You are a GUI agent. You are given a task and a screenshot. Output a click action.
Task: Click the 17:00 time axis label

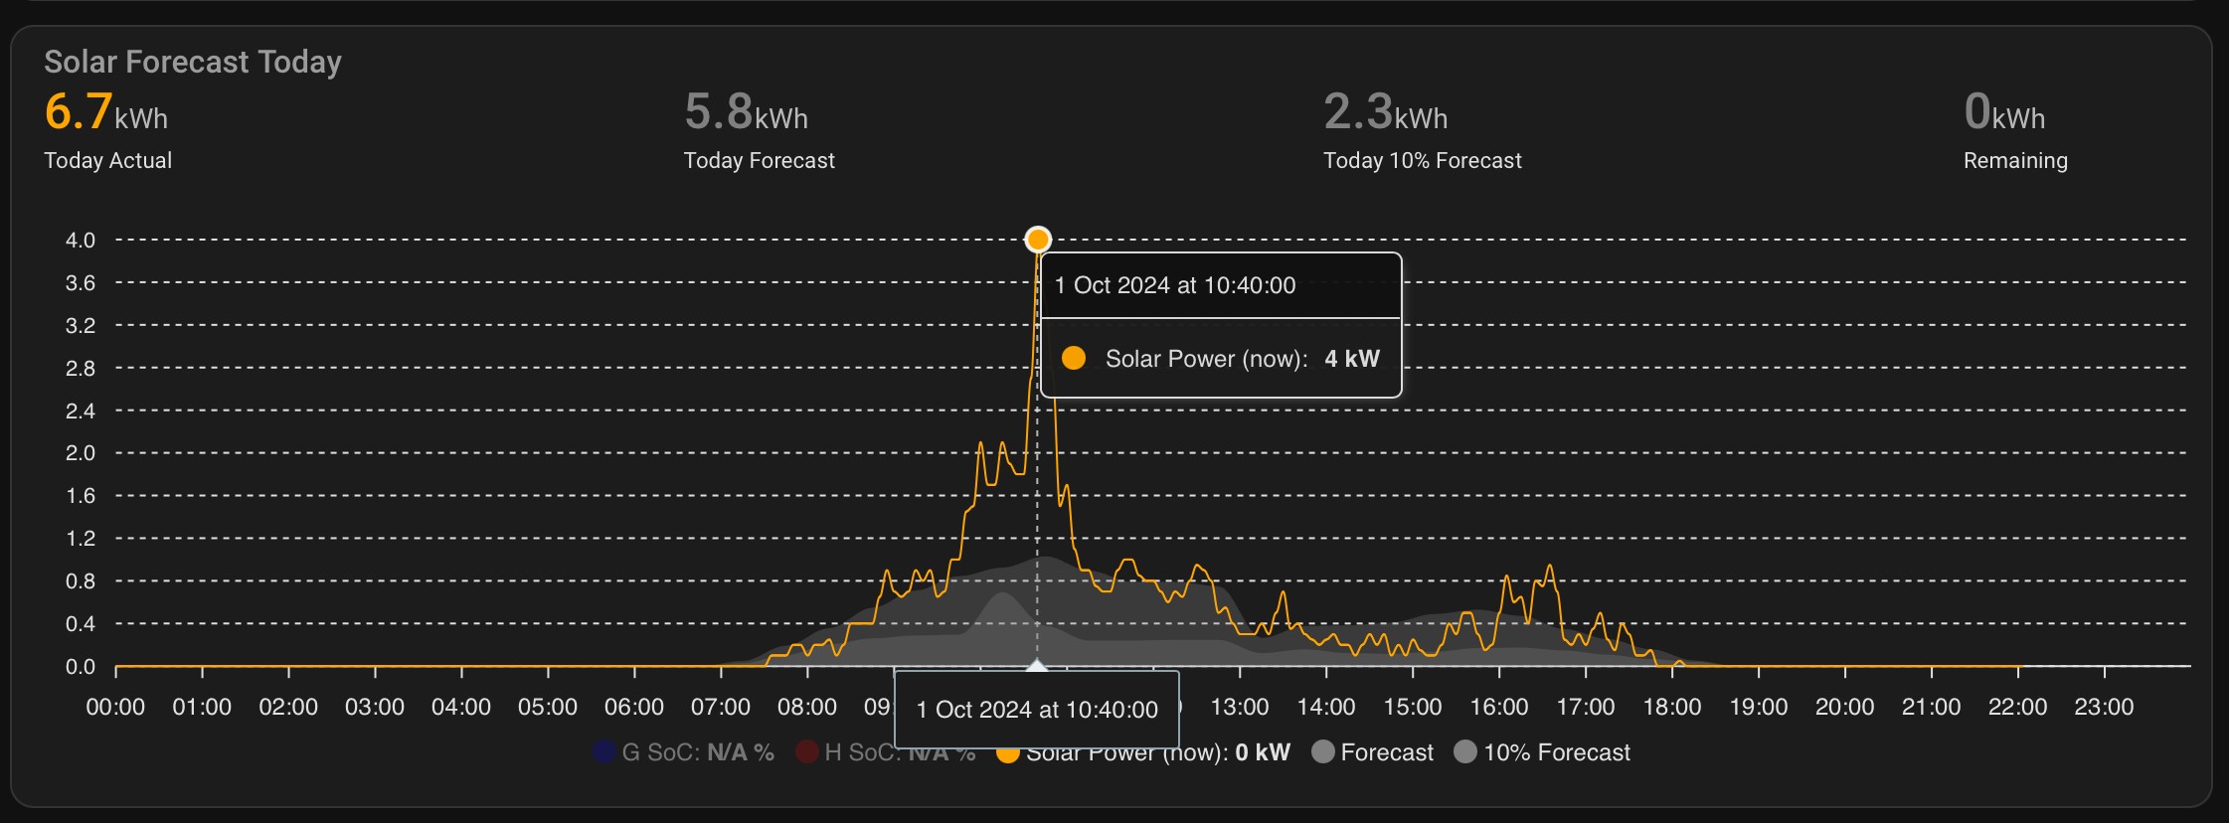click(x=1586, y=707)
